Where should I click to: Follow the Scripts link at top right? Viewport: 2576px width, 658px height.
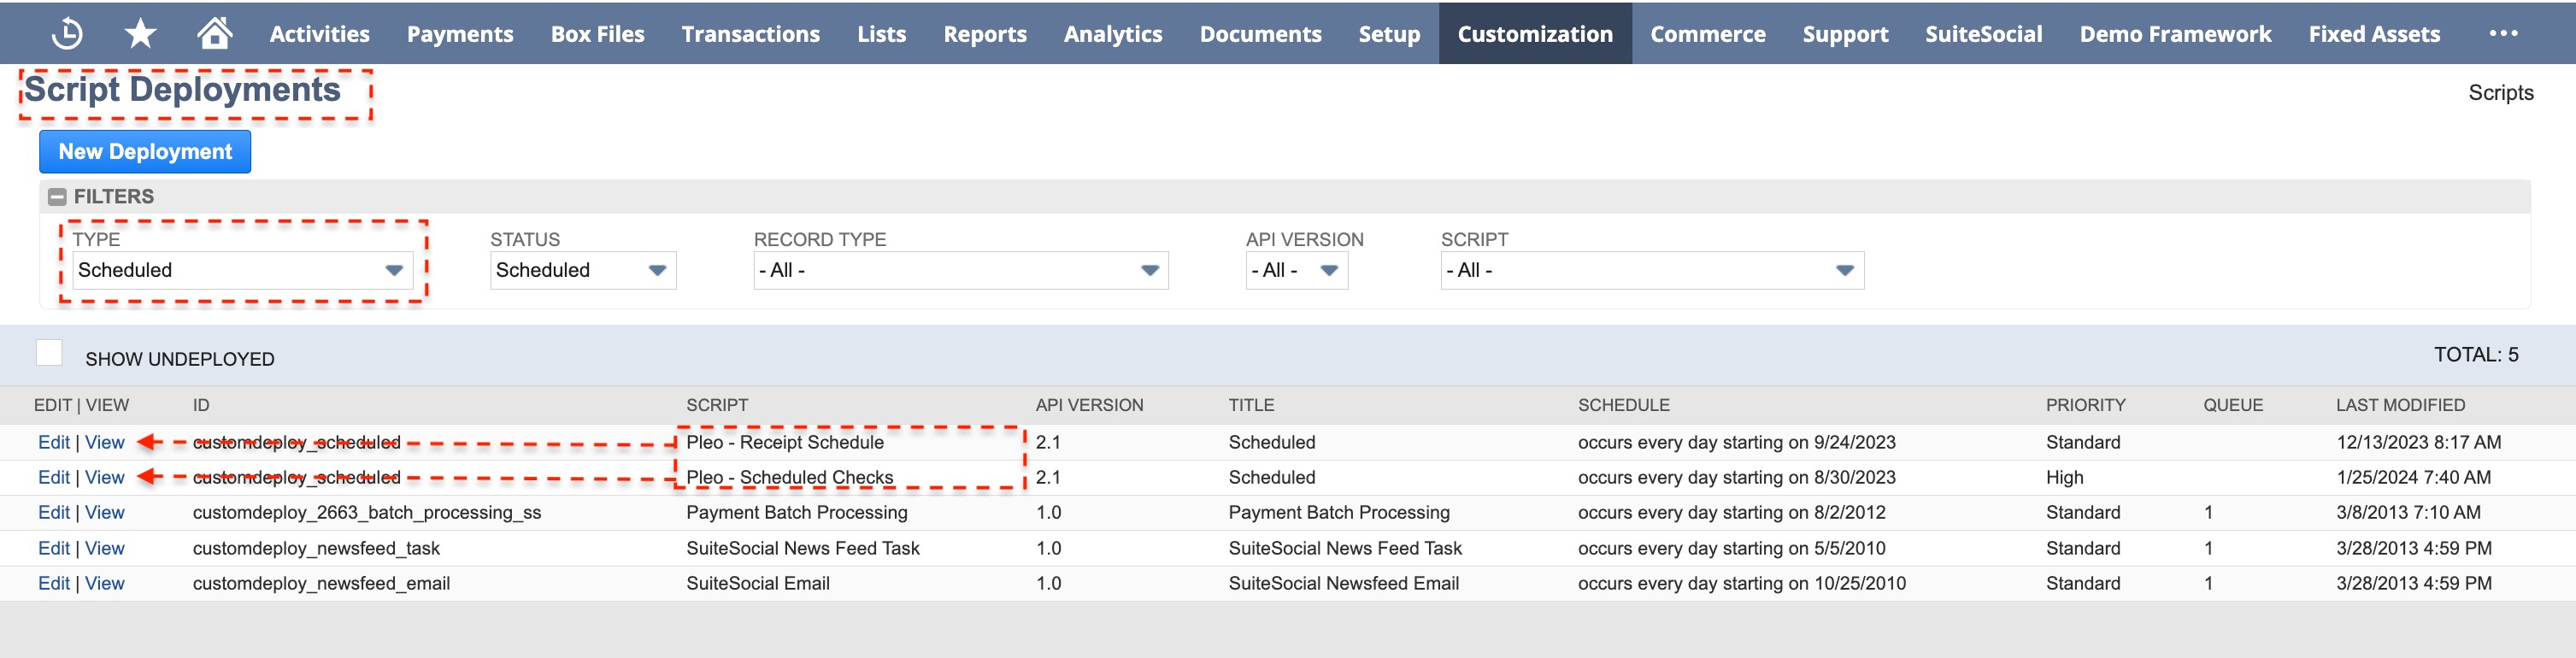click(x=2500, y=93)
